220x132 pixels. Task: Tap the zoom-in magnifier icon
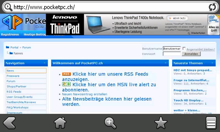point(110,123)
